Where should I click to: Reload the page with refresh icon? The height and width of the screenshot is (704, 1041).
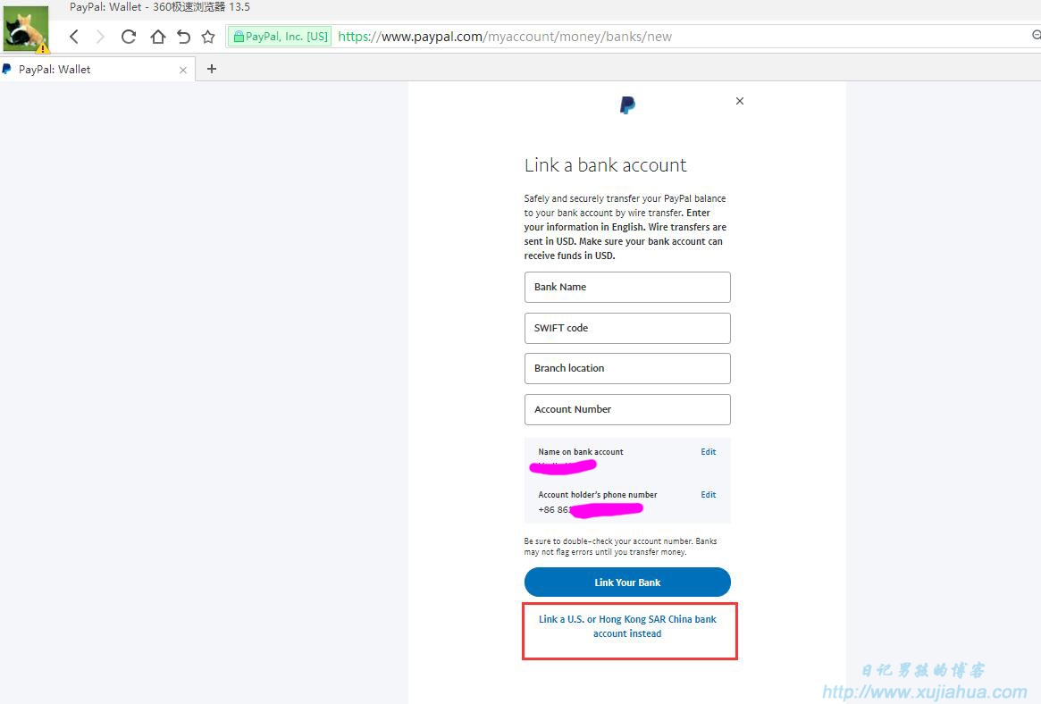click(x=129, y=37)
